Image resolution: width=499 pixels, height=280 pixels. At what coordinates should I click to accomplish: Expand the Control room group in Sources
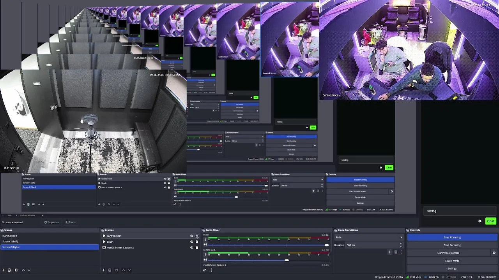click(x=104, y=236)
